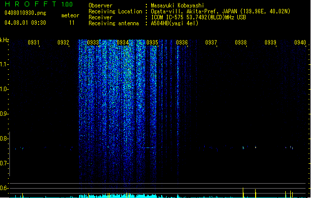311x198 pixels.
Task: Click the Observer label
Action: pos(100,5)
